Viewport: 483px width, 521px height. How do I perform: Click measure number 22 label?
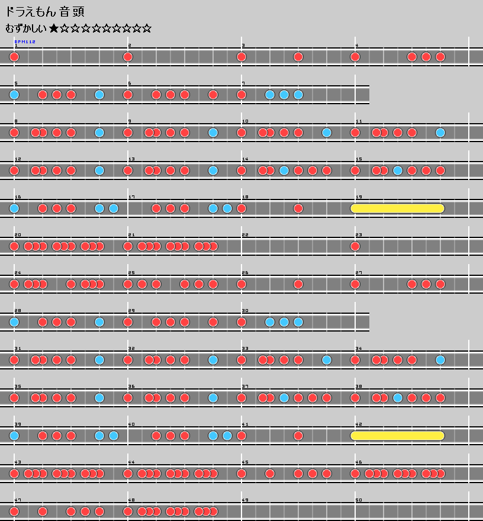245,235
